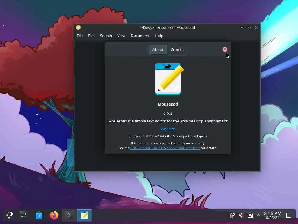
Task: Close the About dialog with red button
Action: pyautogui.click(x=225, y=49)
